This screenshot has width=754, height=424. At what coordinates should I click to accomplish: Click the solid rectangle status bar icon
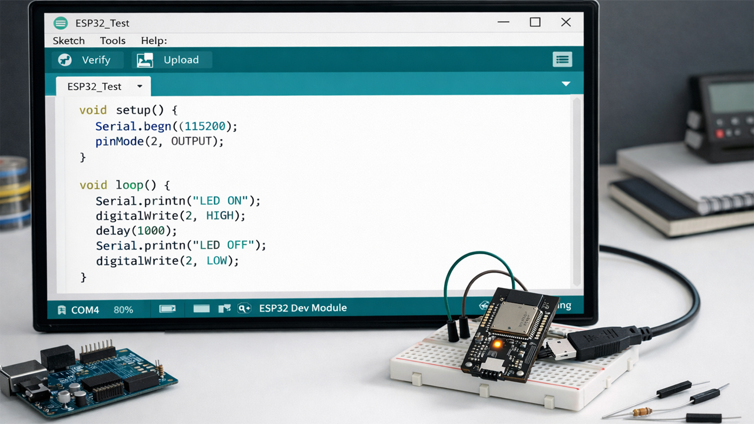point(201,309)
